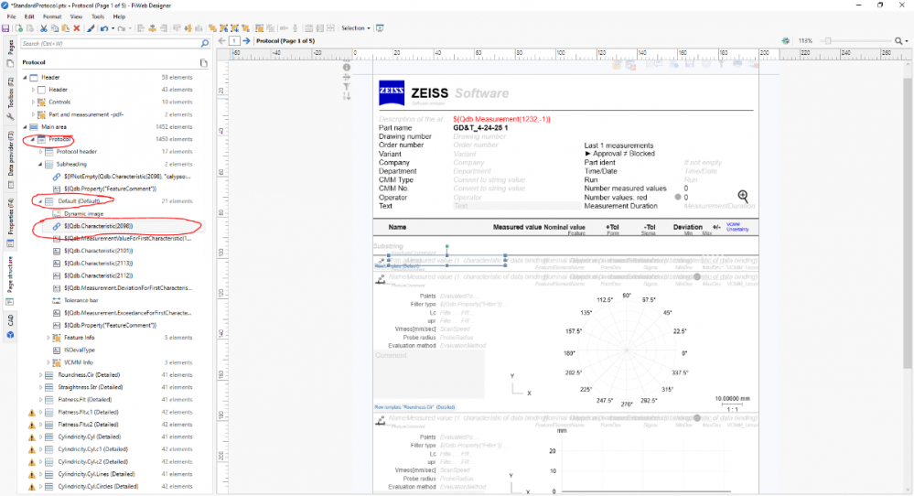Go to next page with blue arrow
The image size is (914, 496).
pos(247,41)
